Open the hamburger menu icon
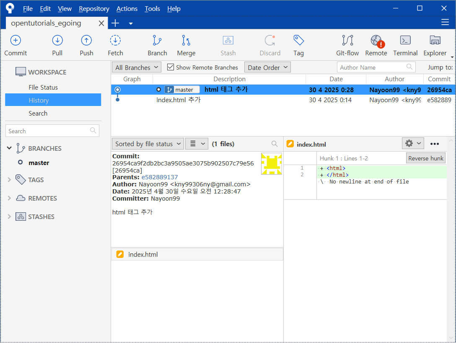This screenshot has width=456, height=343. (445, 22)
